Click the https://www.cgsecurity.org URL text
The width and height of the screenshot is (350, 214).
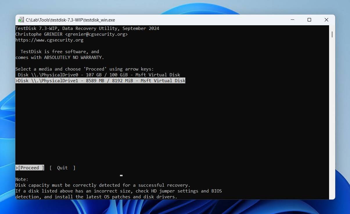pos(49,40)
